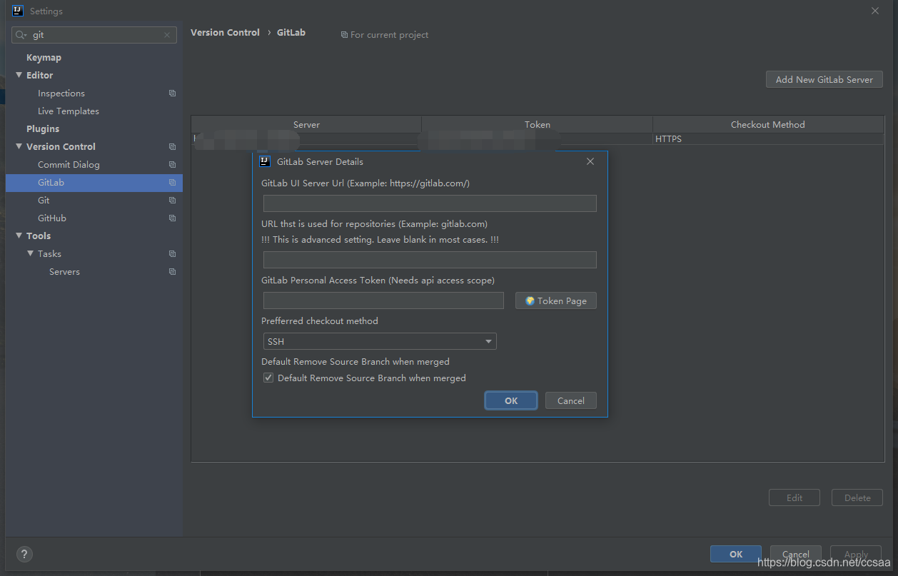Select the HTTPS table cell
This screenshot has width=898, height=576.
[768, 139]
